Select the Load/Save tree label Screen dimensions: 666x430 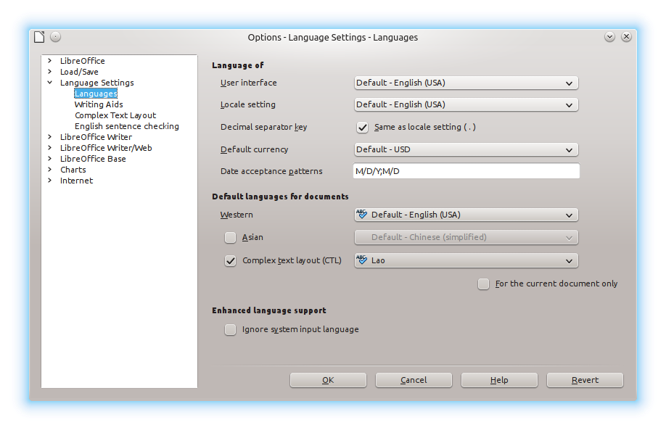coord(79,72)
